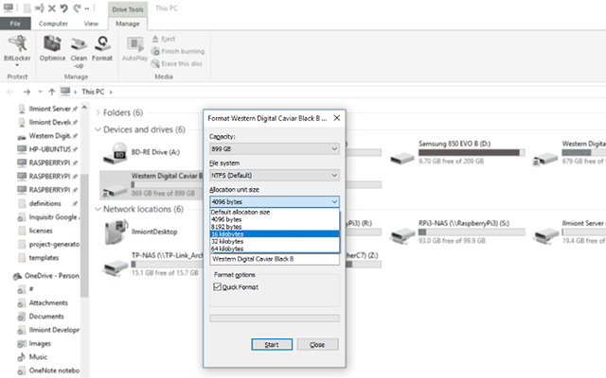
Task: Open Attachments folder in the sidebar
Action: click(x=43, y=302)
